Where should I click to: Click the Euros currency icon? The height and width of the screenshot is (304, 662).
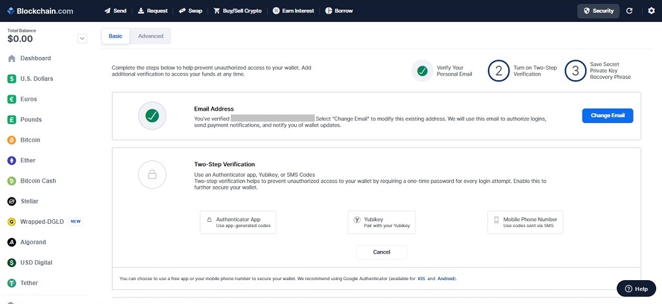12,99
